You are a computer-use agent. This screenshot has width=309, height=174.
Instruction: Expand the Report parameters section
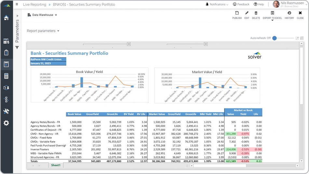click(43, 31)
